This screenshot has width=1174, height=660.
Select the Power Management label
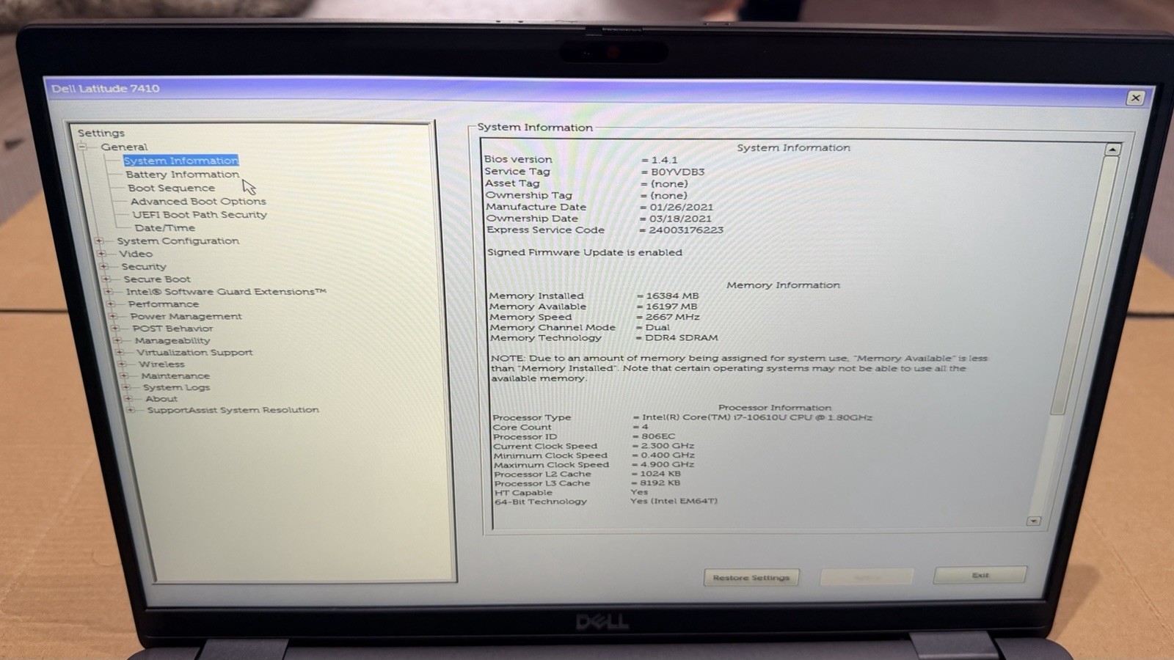tap(186, 316)
